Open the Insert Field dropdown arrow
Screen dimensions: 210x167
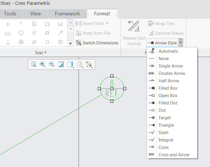(x=107, y=23)
